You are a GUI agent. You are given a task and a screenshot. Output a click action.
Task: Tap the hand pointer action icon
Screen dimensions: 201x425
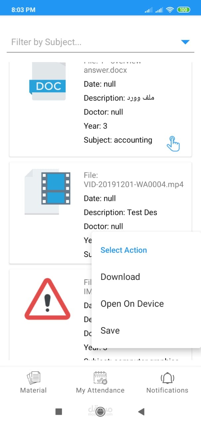coord(173,144)
